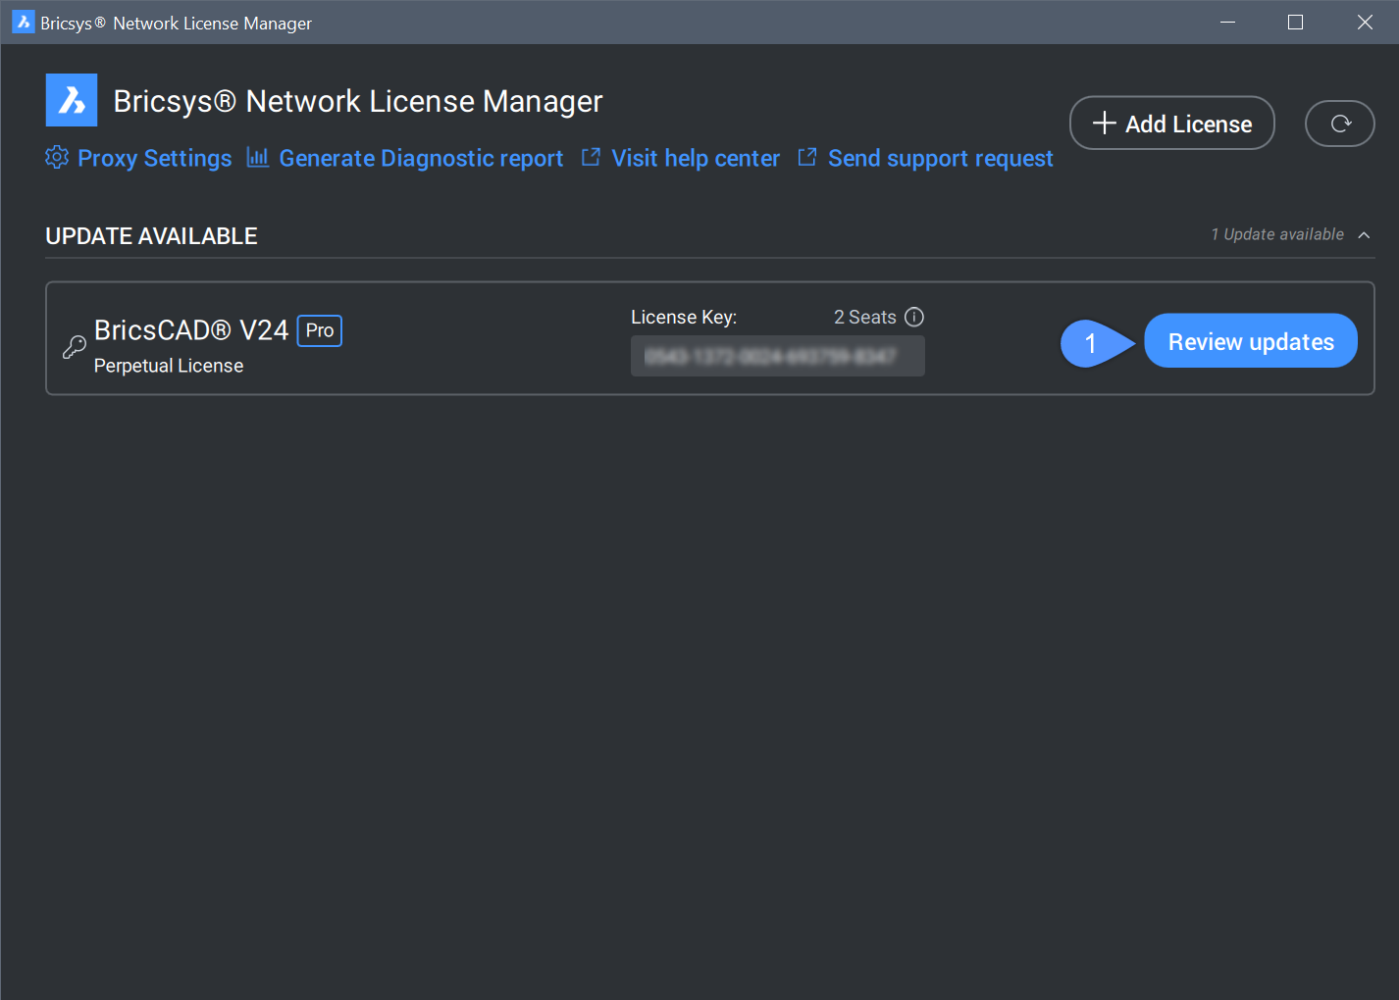Click the gear icon beside Proxy Settings
This screenshot has height=1000, width=1399.
[57, 158]
